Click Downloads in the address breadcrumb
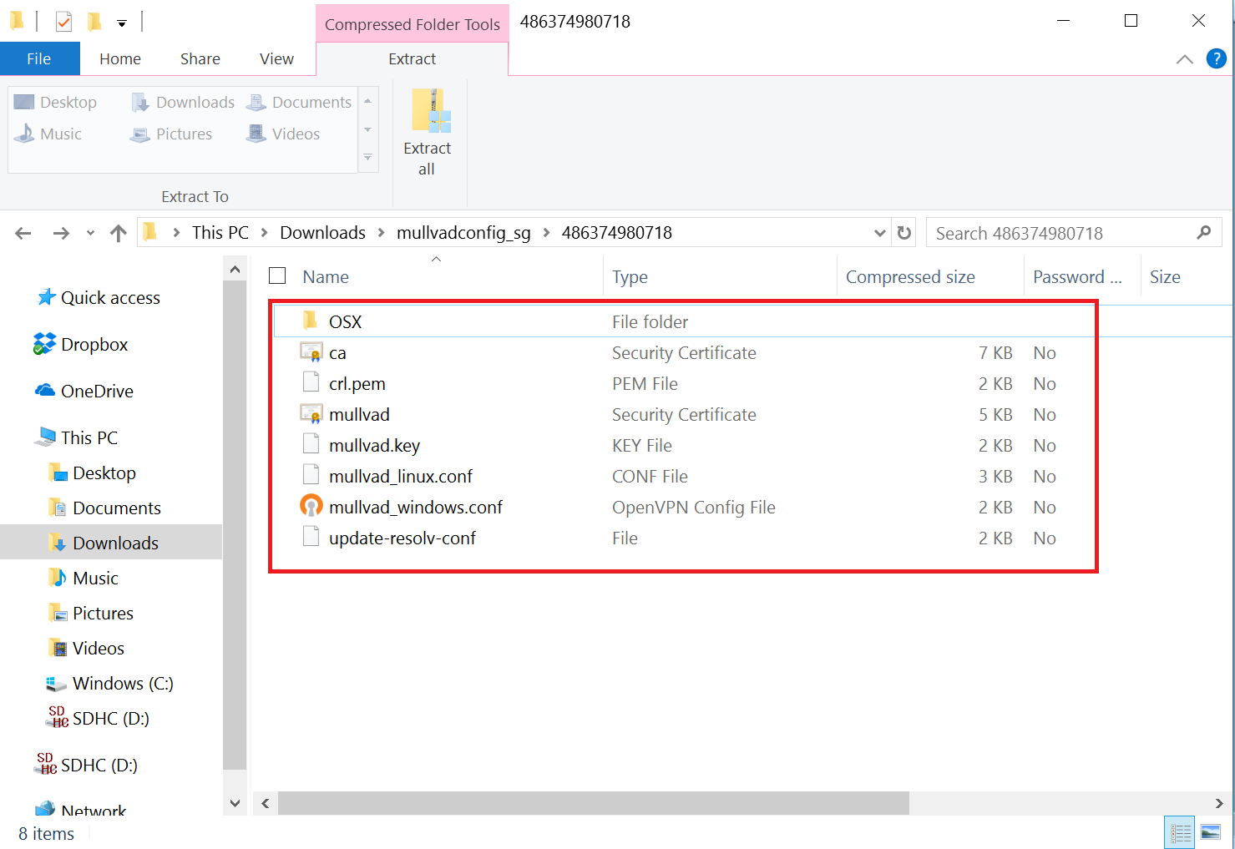Viewport: 1235px width, 849px height. coord(322,233)
